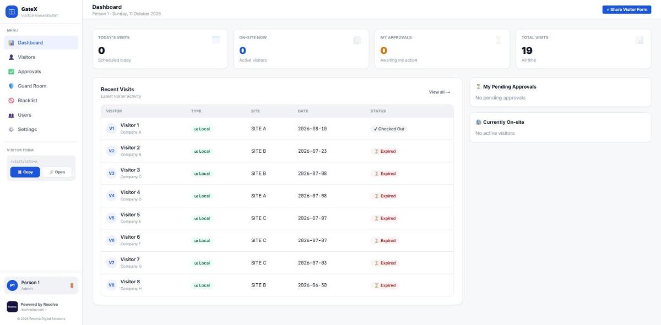Screen dimensions: 661x325
Task: Open the visitor form link
Action: (x=57, y=172)
